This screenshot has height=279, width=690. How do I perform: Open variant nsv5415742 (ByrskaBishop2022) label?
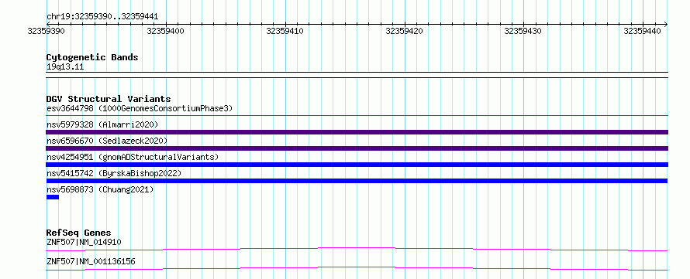pyautogui.click(x=114, y=173)
